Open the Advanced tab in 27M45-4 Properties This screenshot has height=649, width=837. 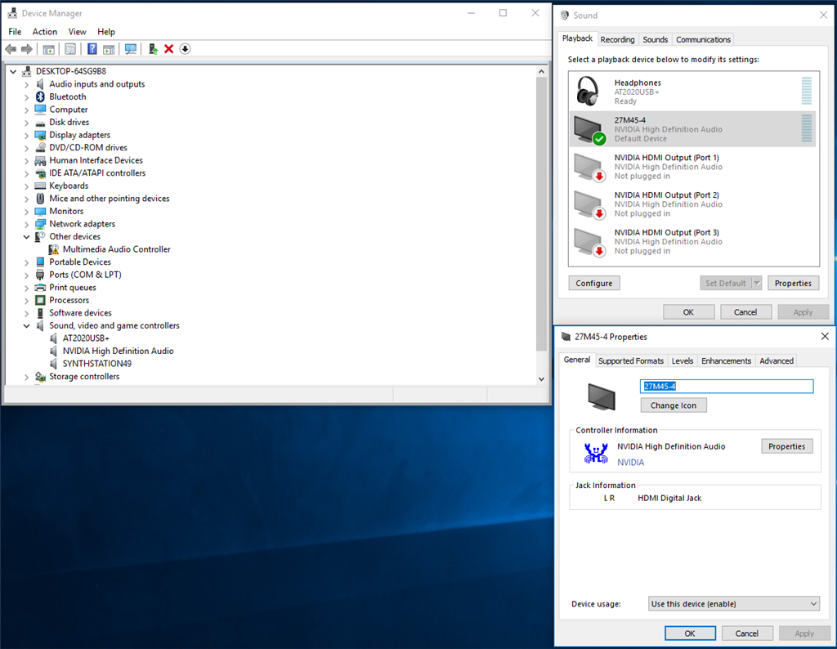click(x=777, y=360)
